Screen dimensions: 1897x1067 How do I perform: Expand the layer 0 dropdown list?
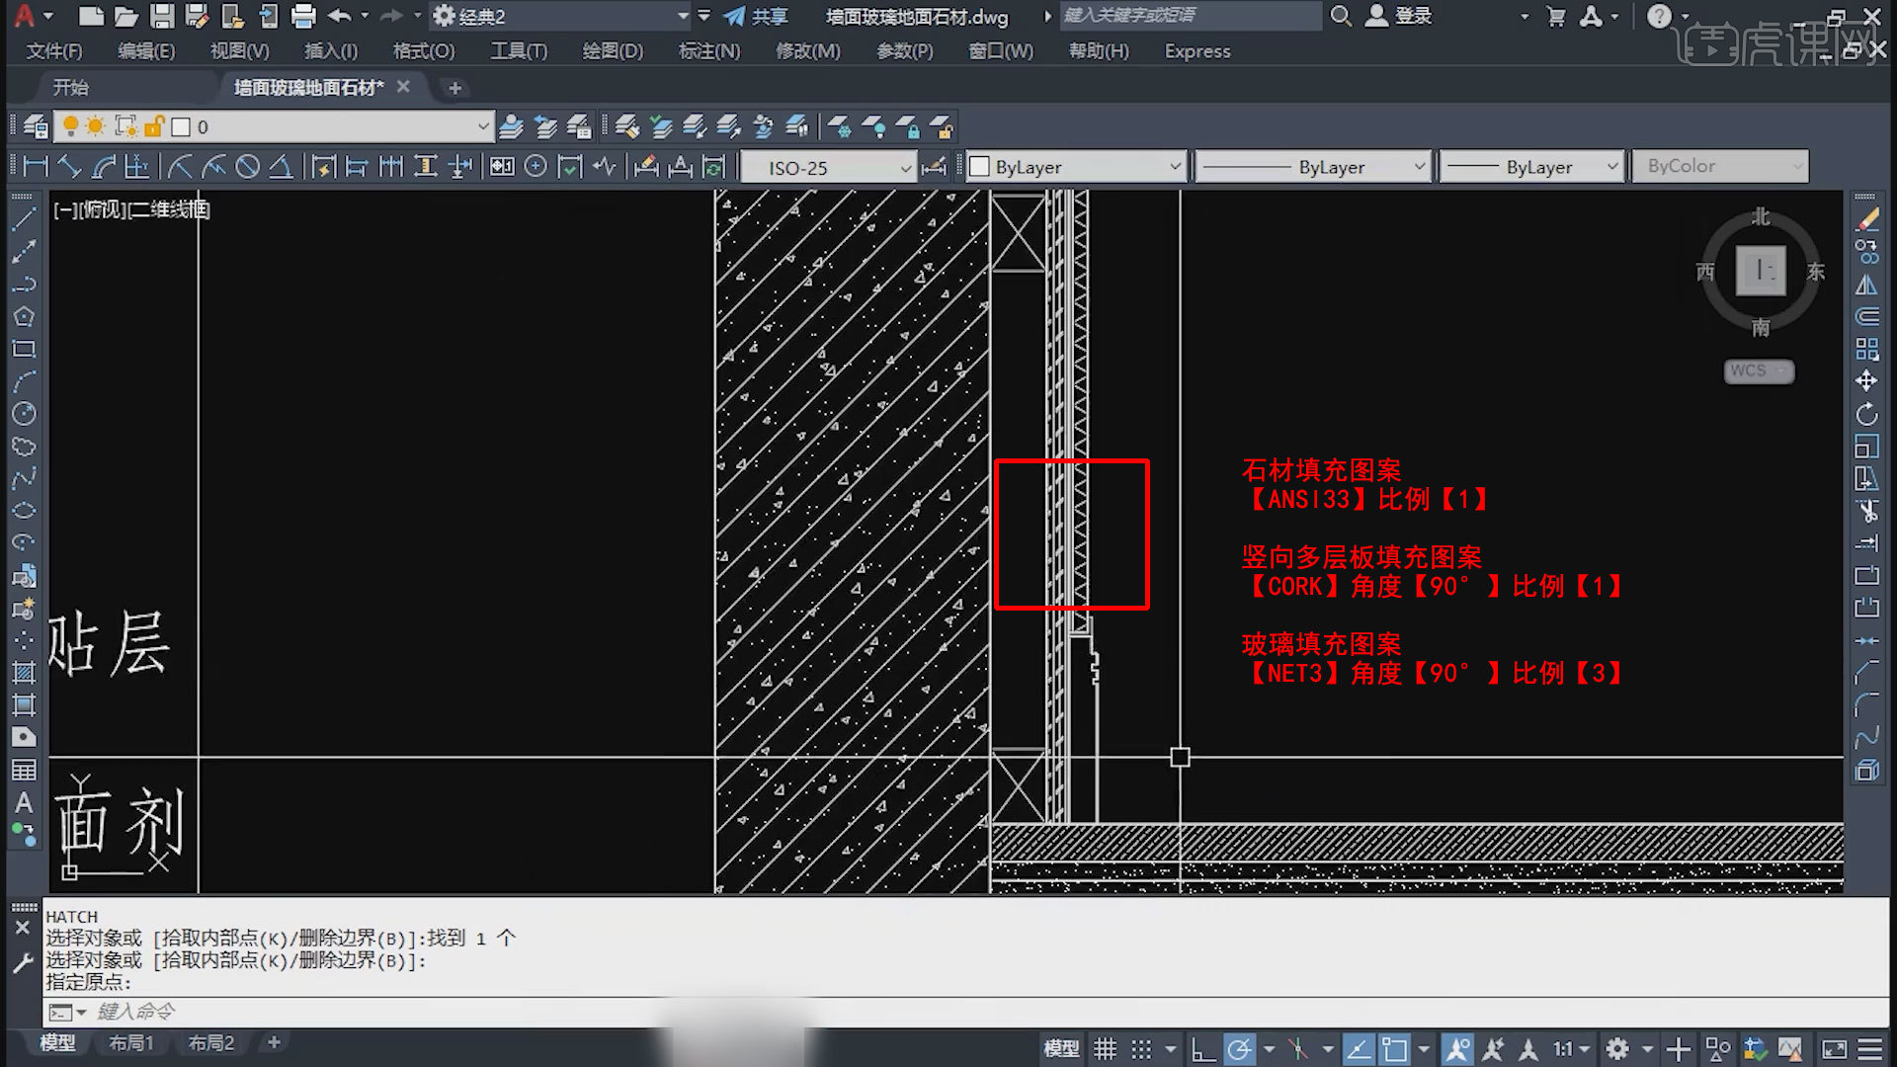tap(482, 126)
